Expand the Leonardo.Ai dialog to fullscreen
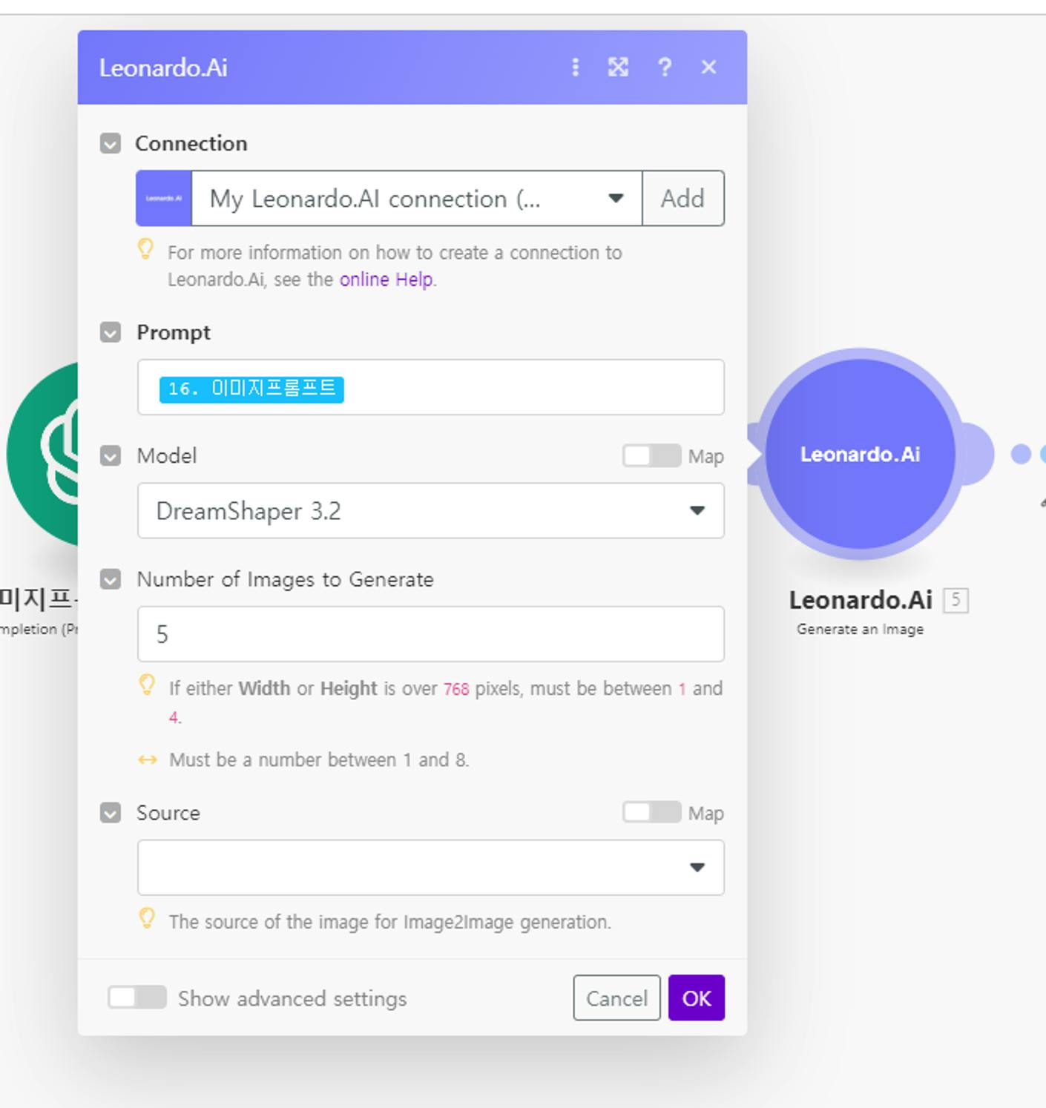Viewport: 1046px width, 1108px height. coord(618,67)
